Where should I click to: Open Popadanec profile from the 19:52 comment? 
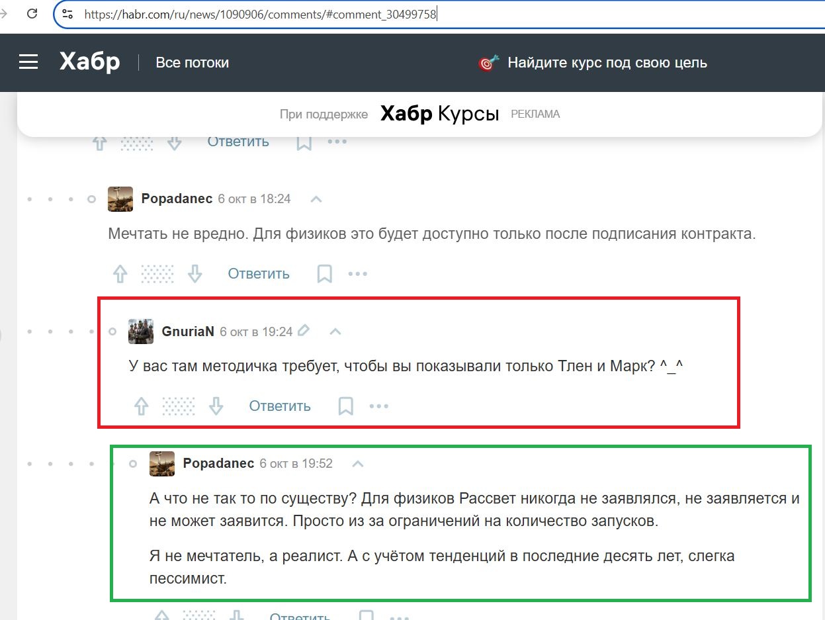pyautogui.click(x=218, y=463)
